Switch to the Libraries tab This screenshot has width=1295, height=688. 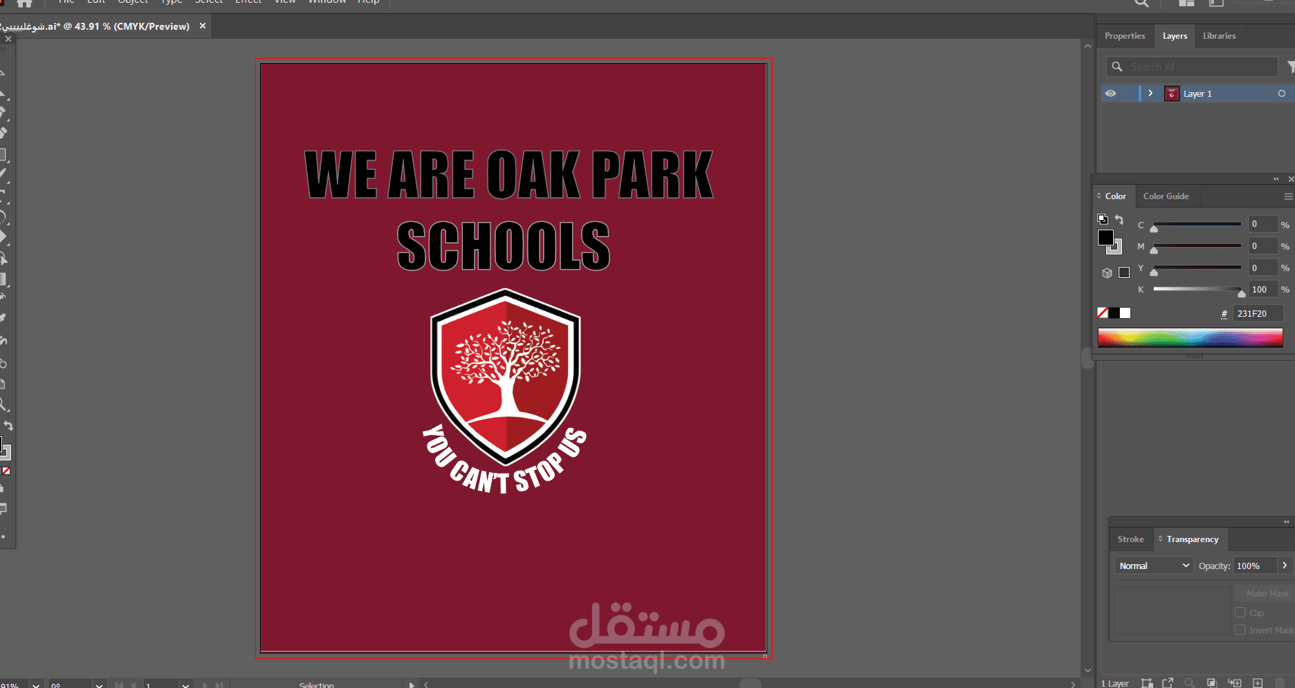pyautogui.click(x=1219, y=36)
